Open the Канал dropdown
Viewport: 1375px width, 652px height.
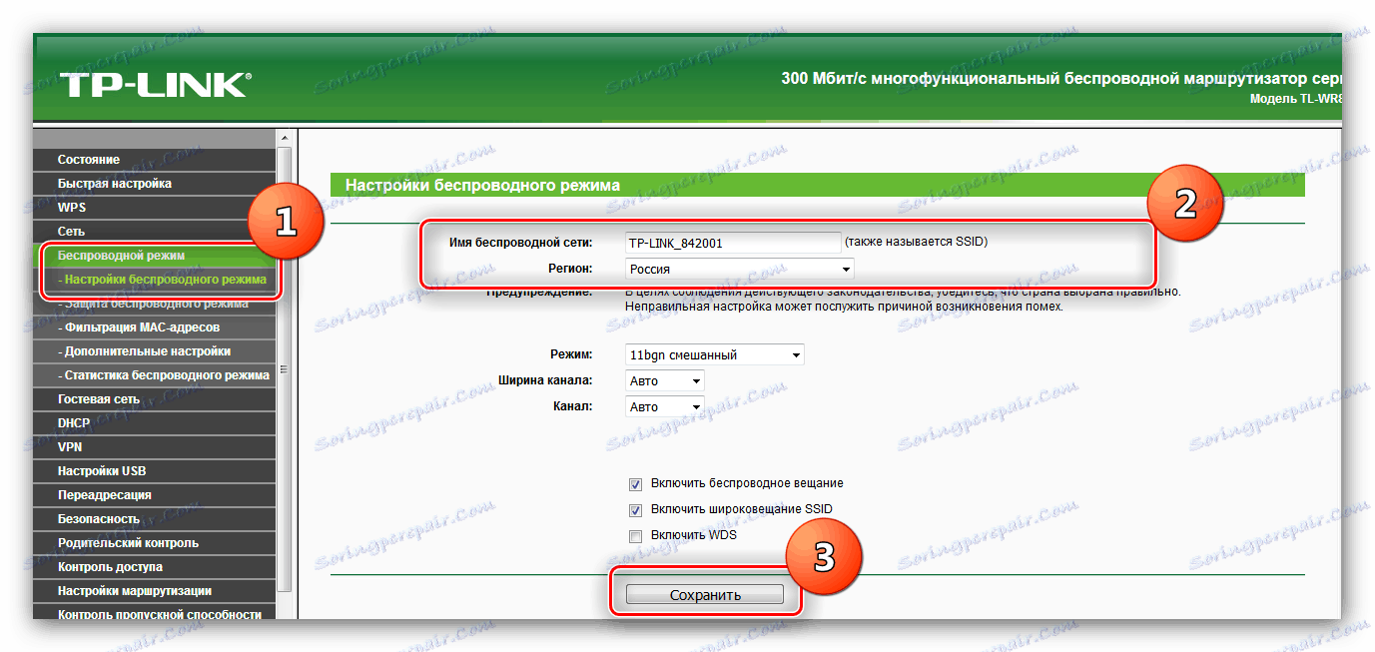pos(664,406)
